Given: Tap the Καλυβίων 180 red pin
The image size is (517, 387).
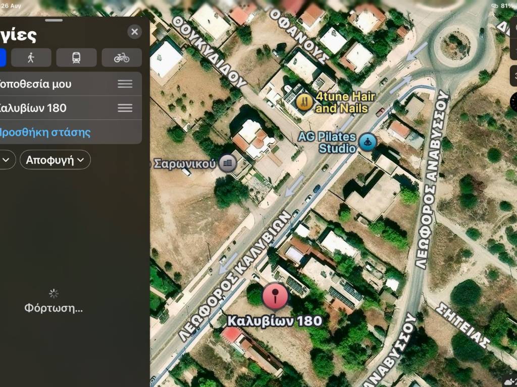Looking at the screenshot, I should [275, 296].
